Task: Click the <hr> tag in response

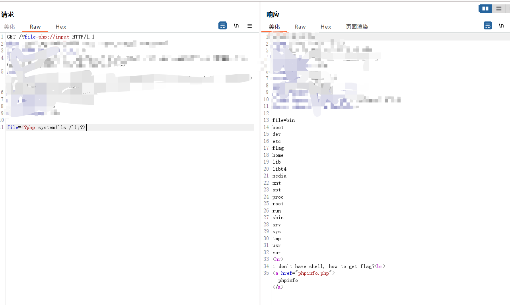Action: coord(278,259)
